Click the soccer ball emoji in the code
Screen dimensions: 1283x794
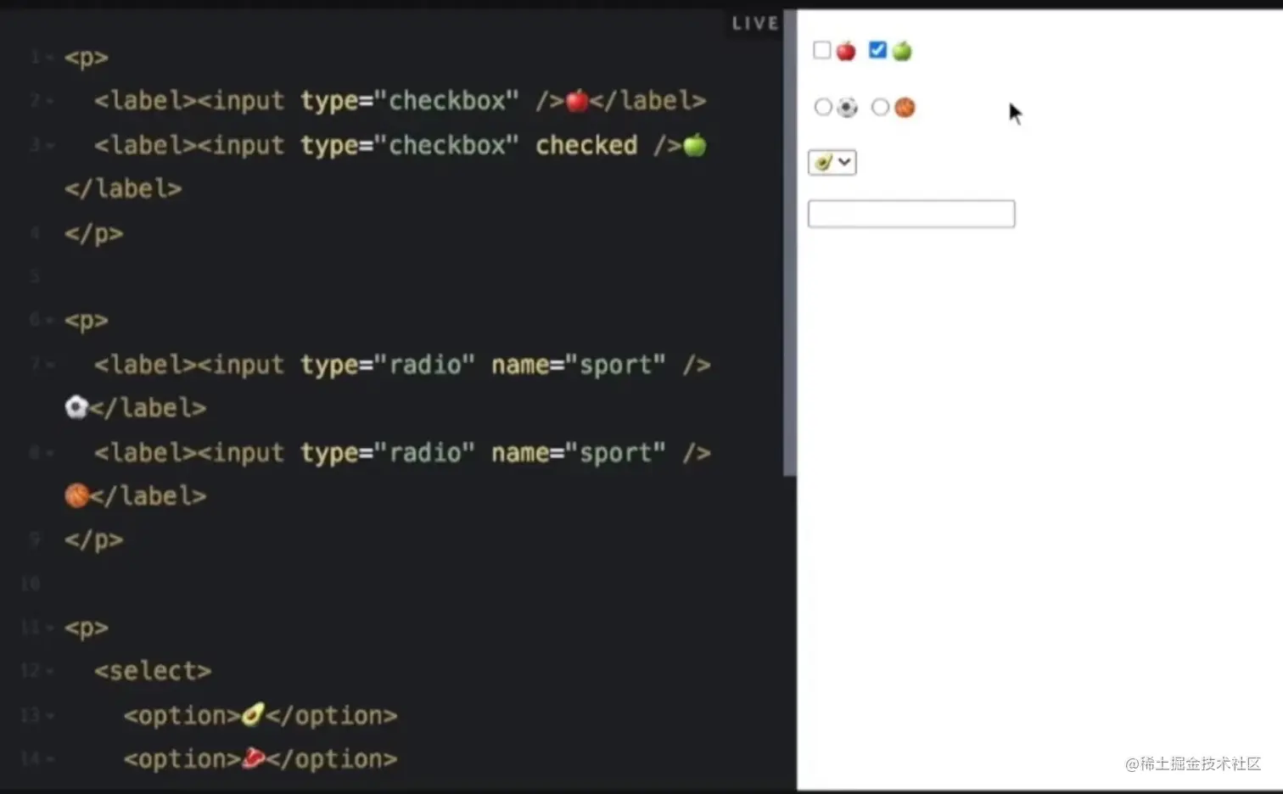click(76, 408)
